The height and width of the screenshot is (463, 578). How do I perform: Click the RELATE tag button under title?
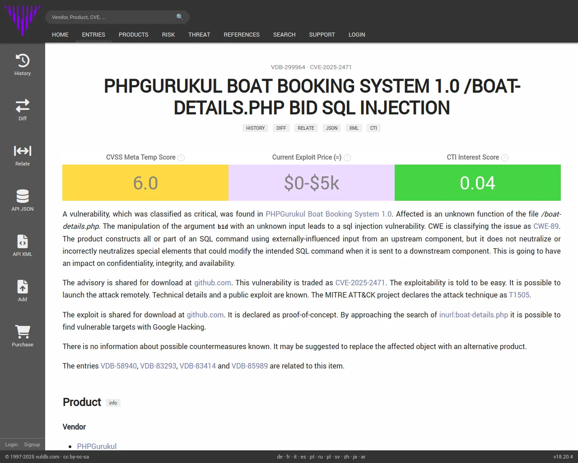point(306,128)
